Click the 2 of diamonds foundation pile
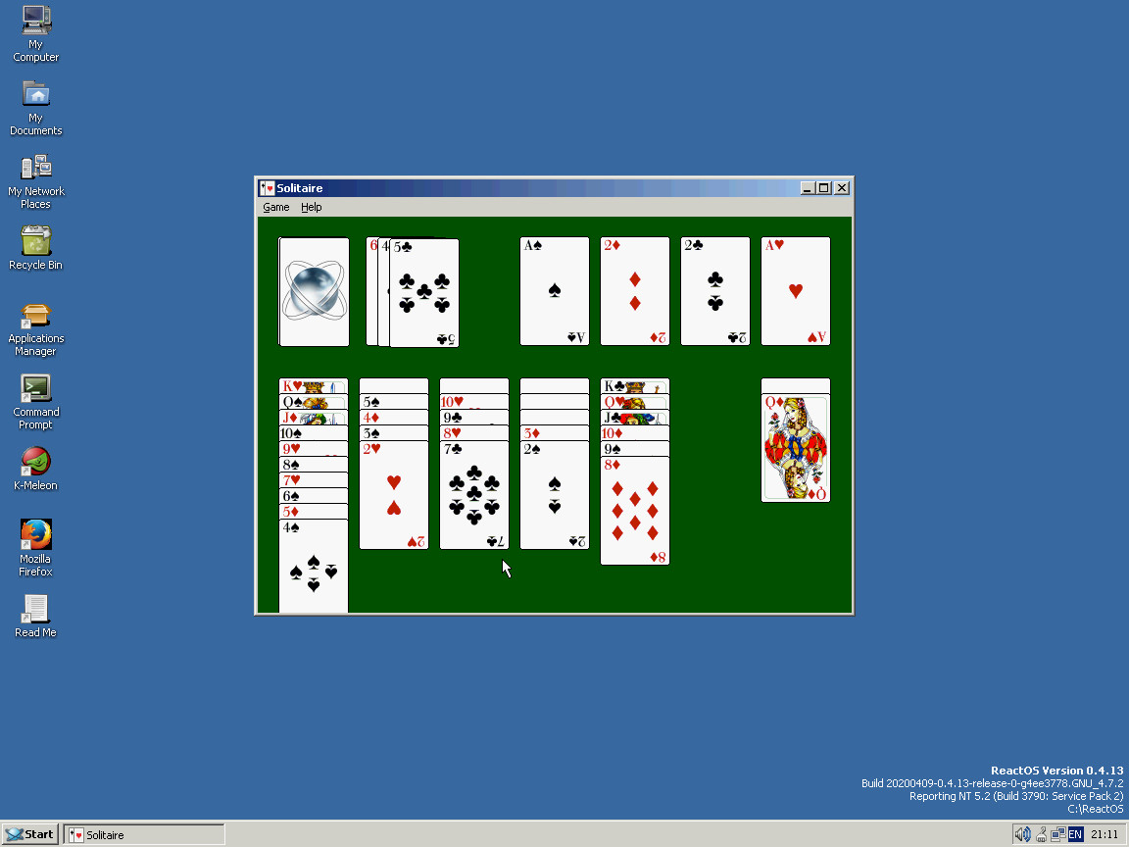The height and width of the screenshot is (847, 1129). click(x=635, y=291)
